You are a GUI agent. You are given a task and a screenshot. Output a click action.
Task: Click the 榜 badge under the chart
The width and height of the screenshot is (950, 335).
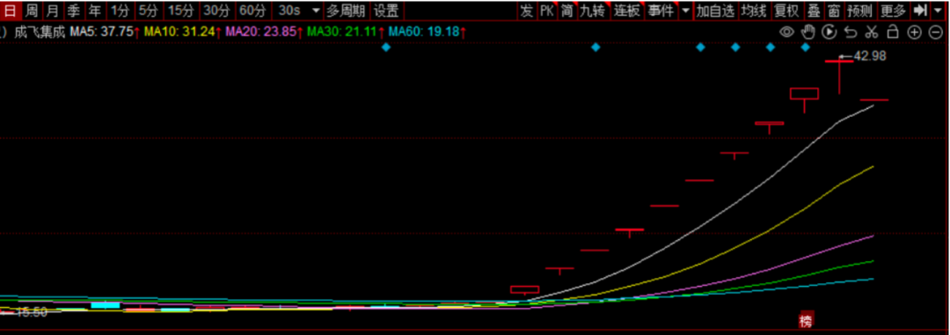[x=805, y=321]
